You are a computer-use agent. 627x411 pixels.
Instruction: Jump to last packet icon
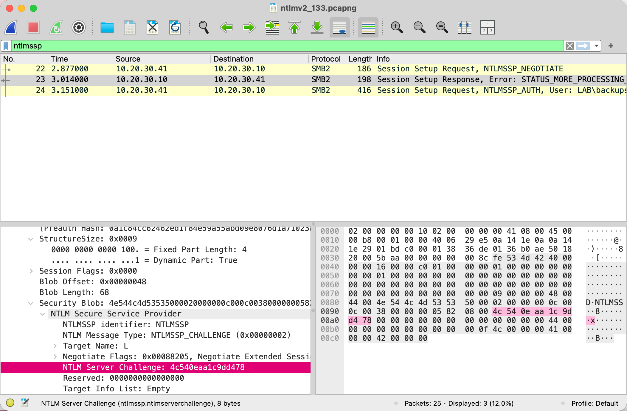click(x=317, y=27)
